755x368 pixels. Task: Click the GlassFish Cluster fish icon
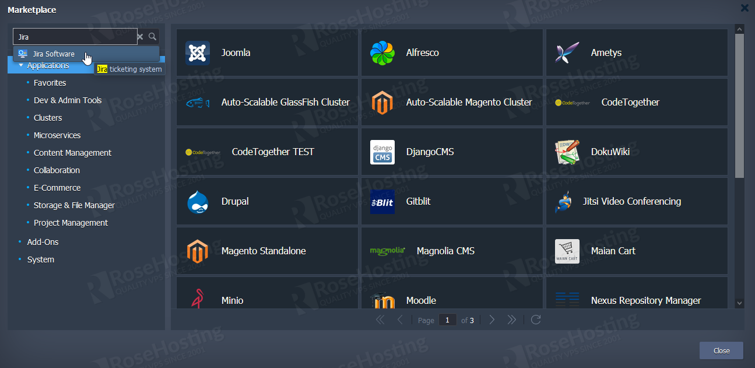point(198,103)
